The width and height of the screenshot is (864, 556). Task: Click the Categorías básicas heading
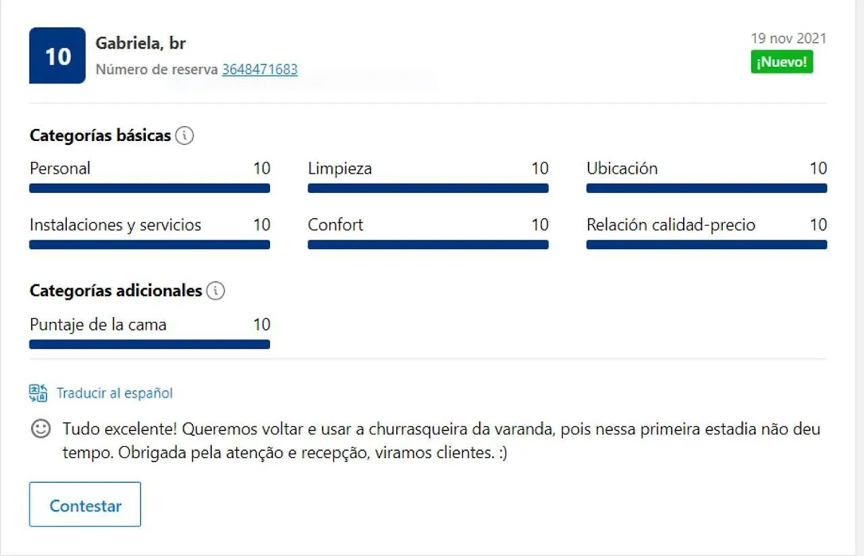pos(100,136)
